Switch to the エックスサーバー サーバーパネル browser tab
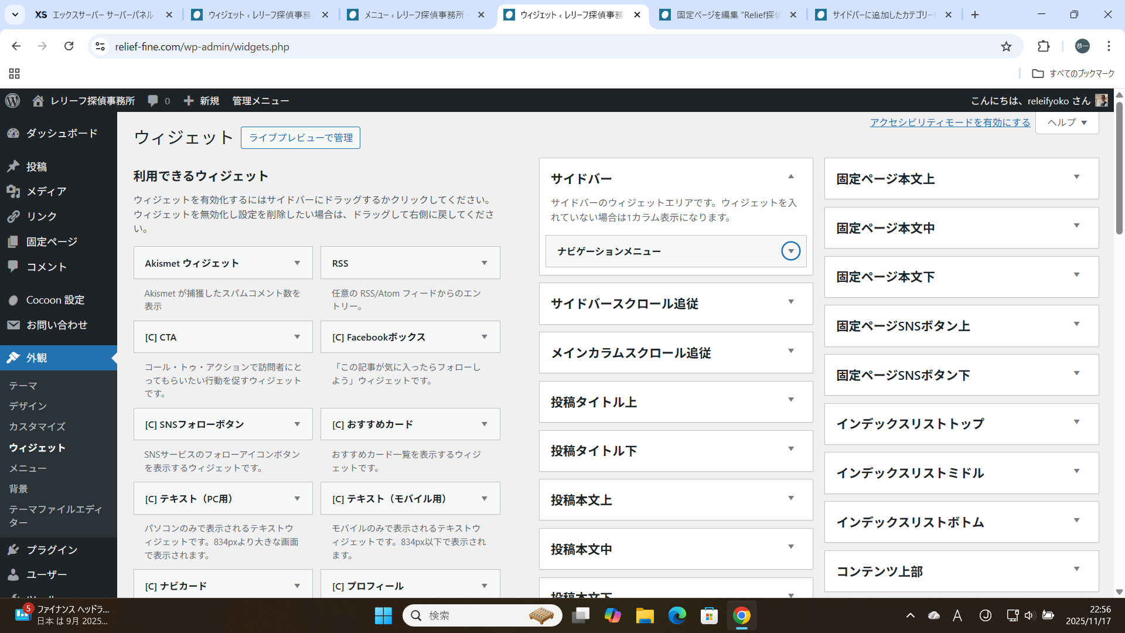Screen dimensions: 1125x633 tap(103, 15)
